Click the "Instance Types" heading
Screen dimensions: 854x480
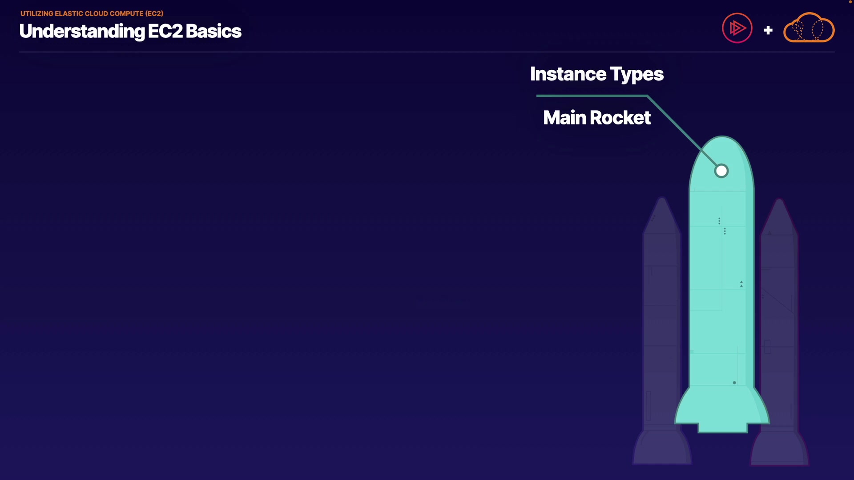coord(596,74)
